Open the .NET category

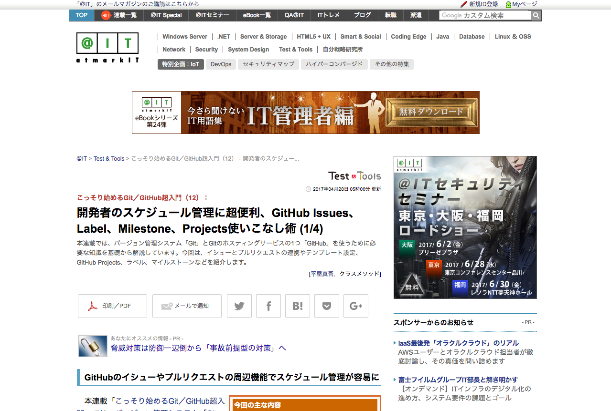pos(224,37)
